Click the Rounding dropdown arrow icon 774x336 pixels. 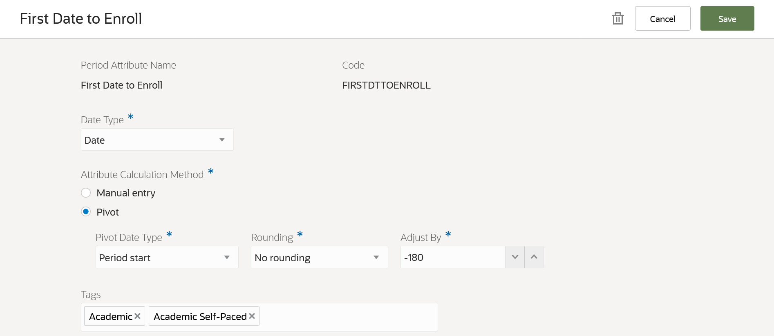(376, 258)
